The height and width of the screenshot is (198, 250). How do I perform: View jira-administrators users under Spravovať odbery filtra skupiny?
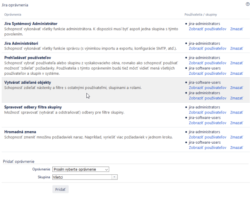point(207,113)
